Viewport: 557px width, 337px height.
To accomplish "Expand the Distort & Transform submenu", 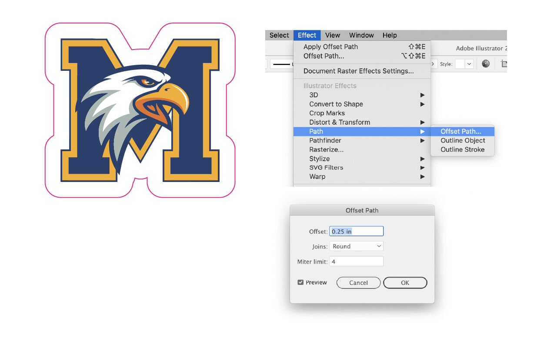I will click(x=362, y=122).
